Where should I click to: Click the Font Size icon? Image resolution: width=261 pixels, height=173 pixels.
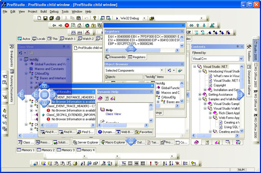click(x=212, y=25)
